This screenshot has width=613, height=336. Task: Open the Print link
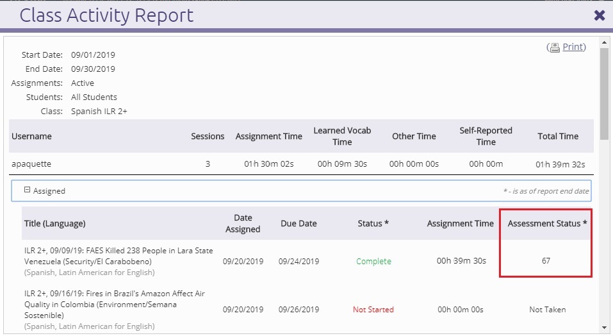point(573,47)
